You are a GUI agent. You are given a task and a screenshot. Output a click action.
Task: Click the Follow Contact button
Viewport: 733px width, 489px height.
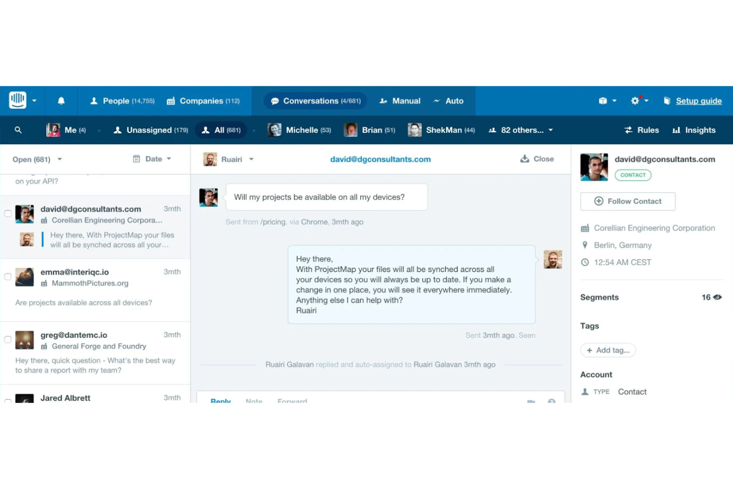pos(628,201)
